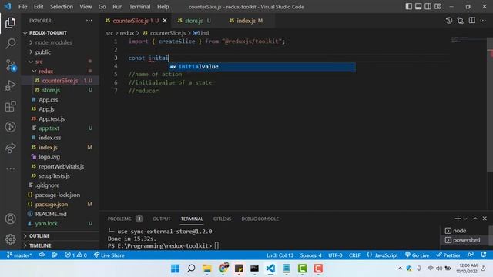Click the open changes icon in editor toolbar
493x277 pixels.
461,21
